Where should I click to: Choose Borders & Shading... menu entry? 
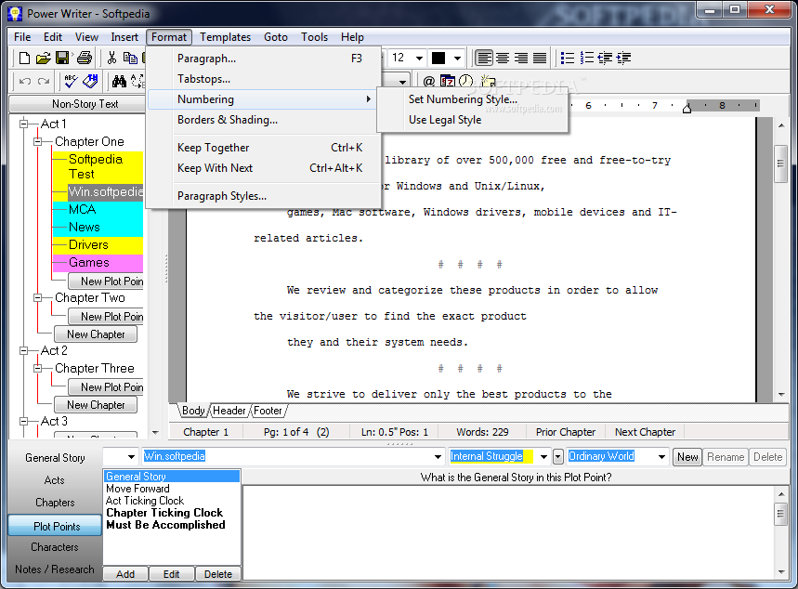(264, 120)
